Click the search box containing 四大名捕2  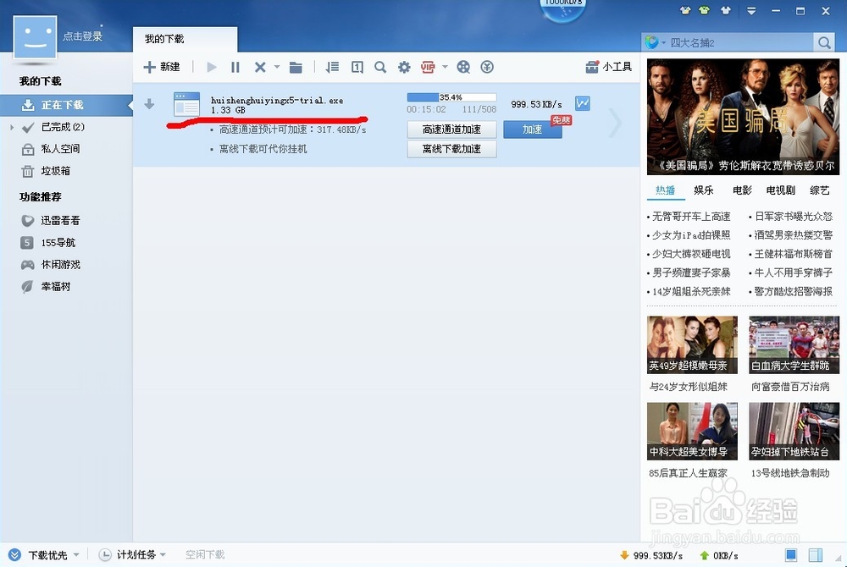740,42
